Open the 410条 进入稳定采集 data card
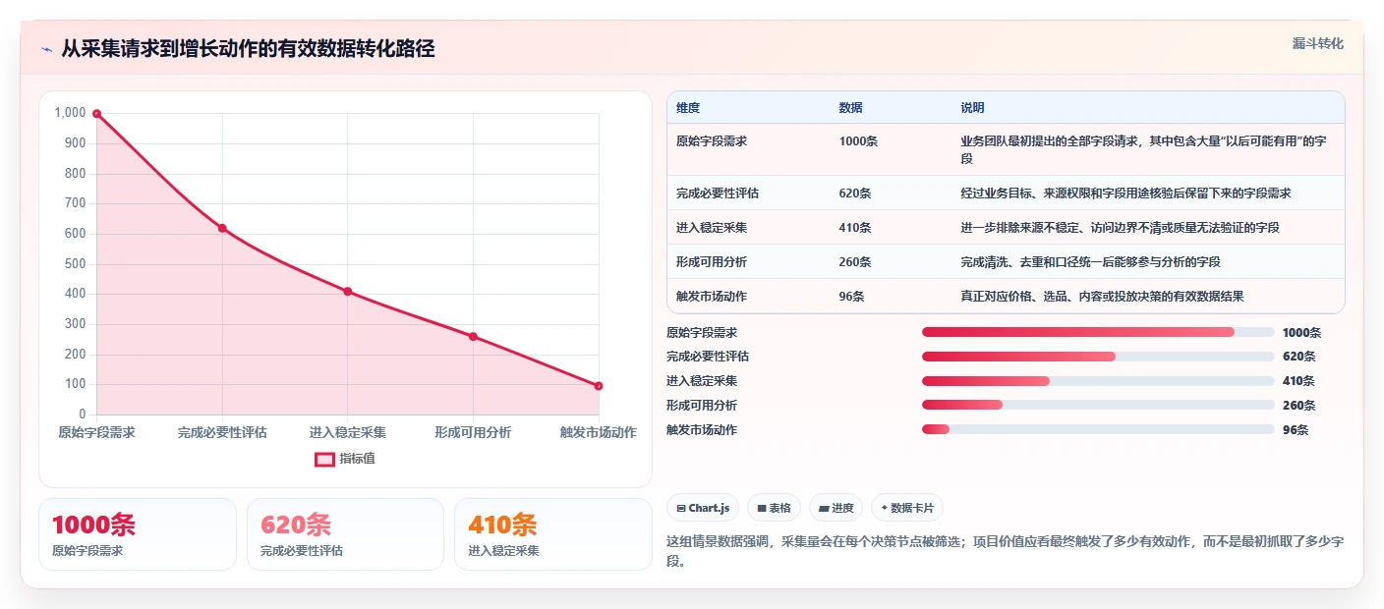This screenshot has width=1384, height=609. [x=553, y=534]
